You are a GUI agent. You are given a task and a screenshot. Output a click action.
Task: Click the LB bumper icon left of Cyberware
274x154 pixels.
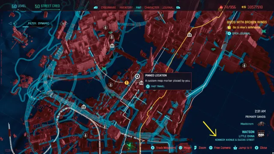[95, 8]
